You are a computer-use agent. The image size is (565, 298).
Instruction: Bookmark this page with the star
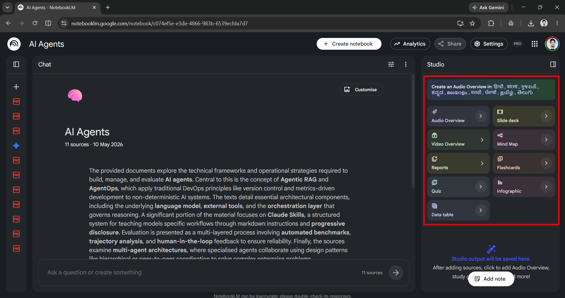pyautogui.click(x=473, y=23)
